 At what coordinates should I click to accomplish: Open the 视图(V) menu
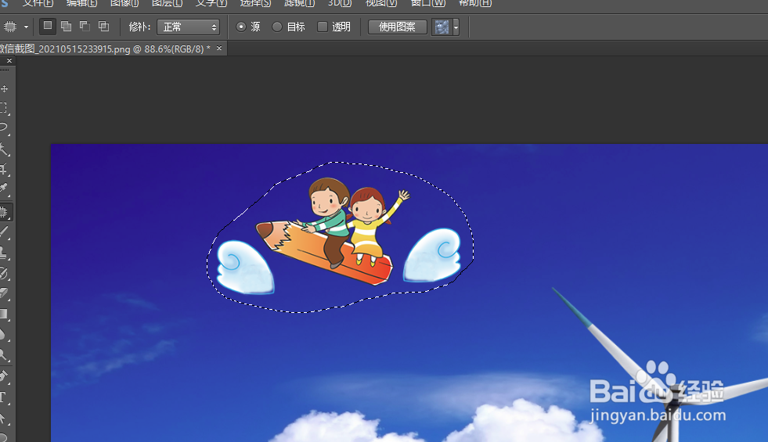click(381, 3)
